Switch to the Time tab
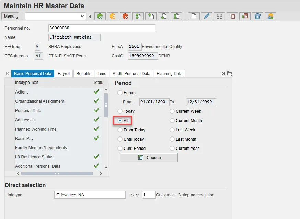 pyautogui.click(x=102, y=74)
